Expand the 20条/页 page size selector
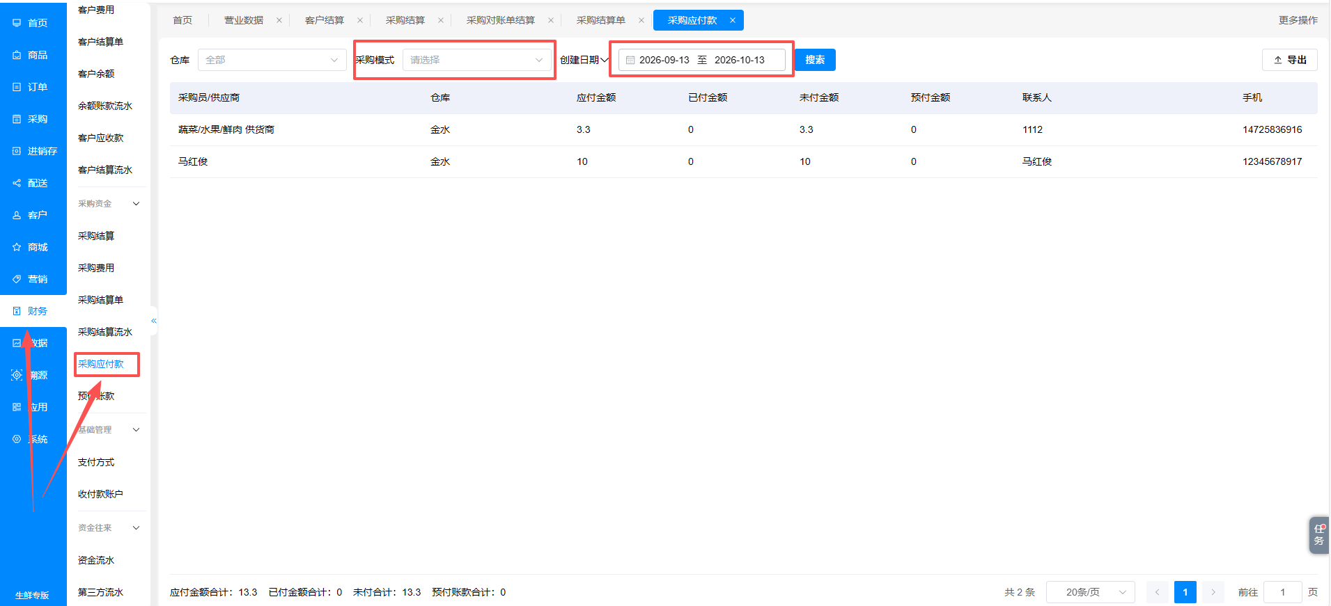Screen dimensions: 1331x606 (x=1091, y=592)
